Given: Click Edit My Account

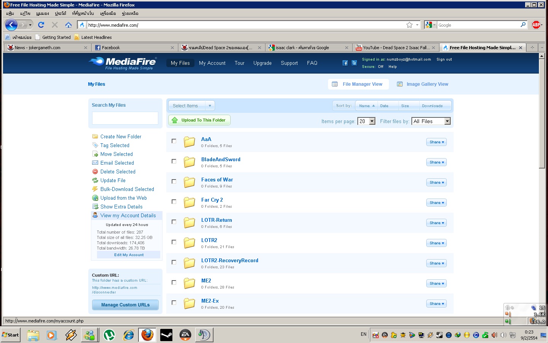Looking at the screenshot, I should [129, 255].
